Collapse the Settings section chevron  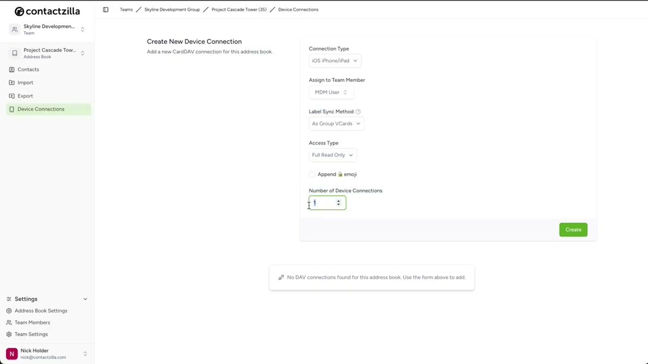[x=85, y=298]
